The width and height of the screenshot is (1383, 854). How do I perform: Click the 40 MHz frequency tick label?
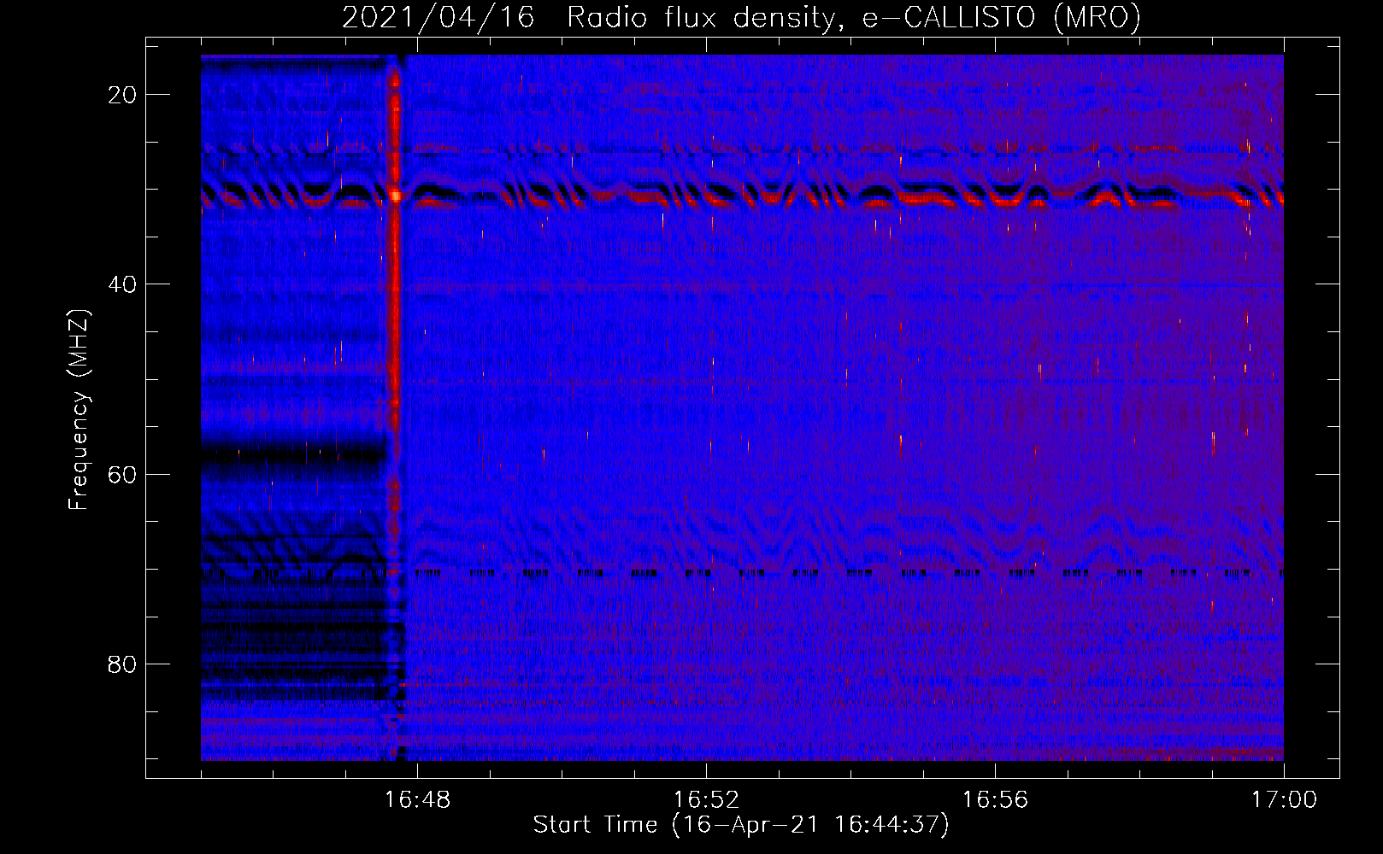pos(122,284)
